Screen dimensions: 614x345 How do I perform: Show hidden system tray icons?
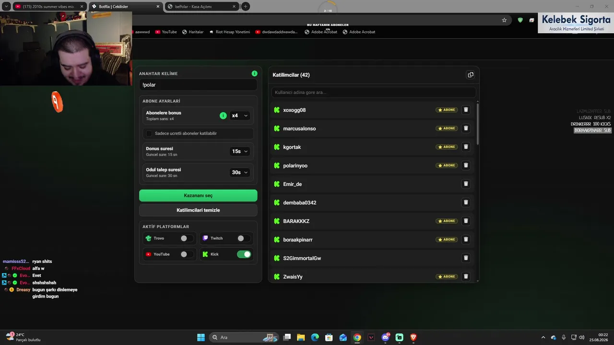coord(543,337)
